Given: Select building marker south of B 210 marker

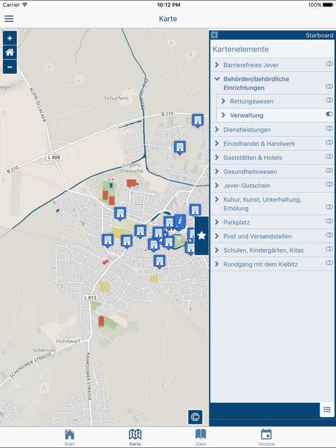Looking at the screenshot, I should [180, 147].
